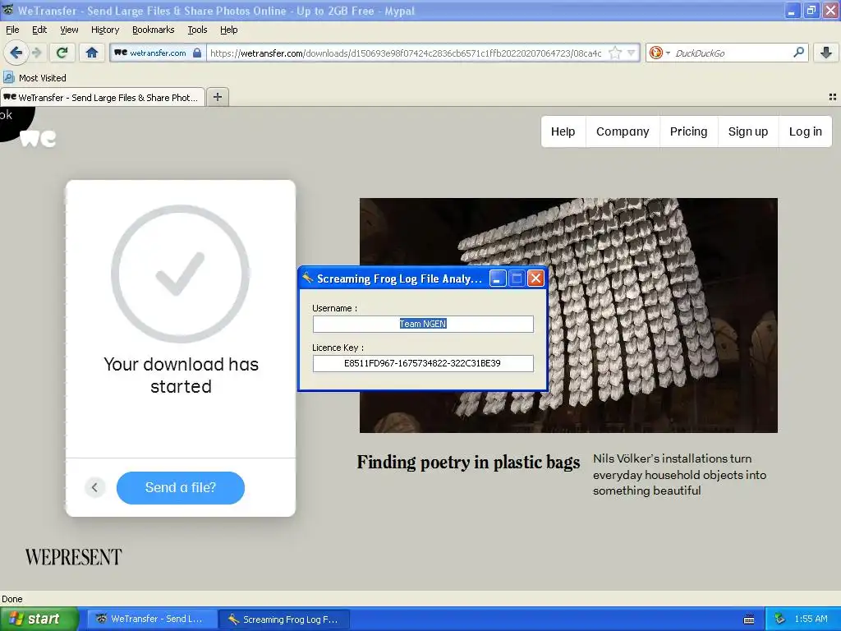Open a new tab with the plus button
This screenshot has height=631, width=841.
(x=217, y=97)
